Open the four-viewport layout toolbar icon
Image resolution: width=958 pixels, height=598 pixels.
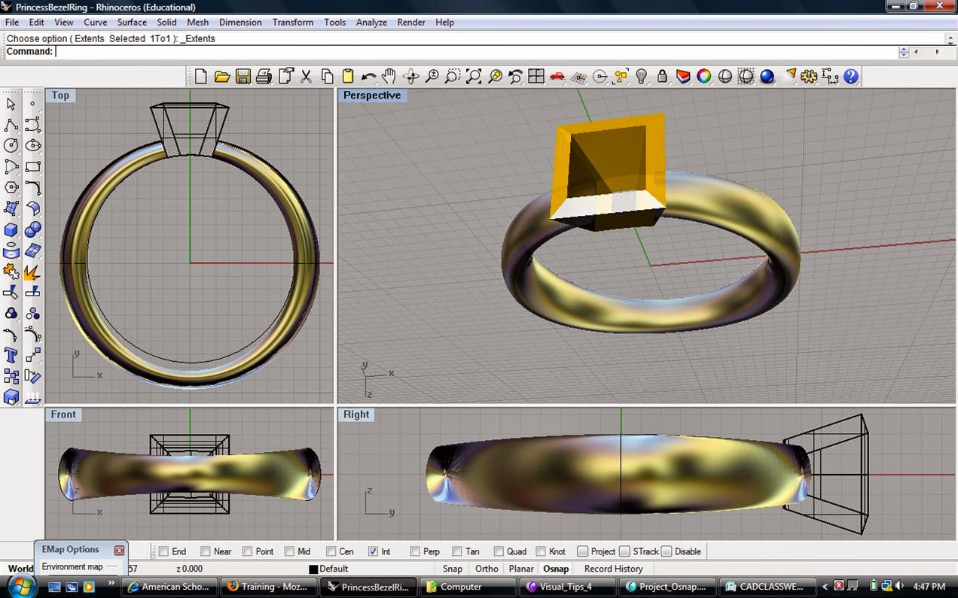537,76
